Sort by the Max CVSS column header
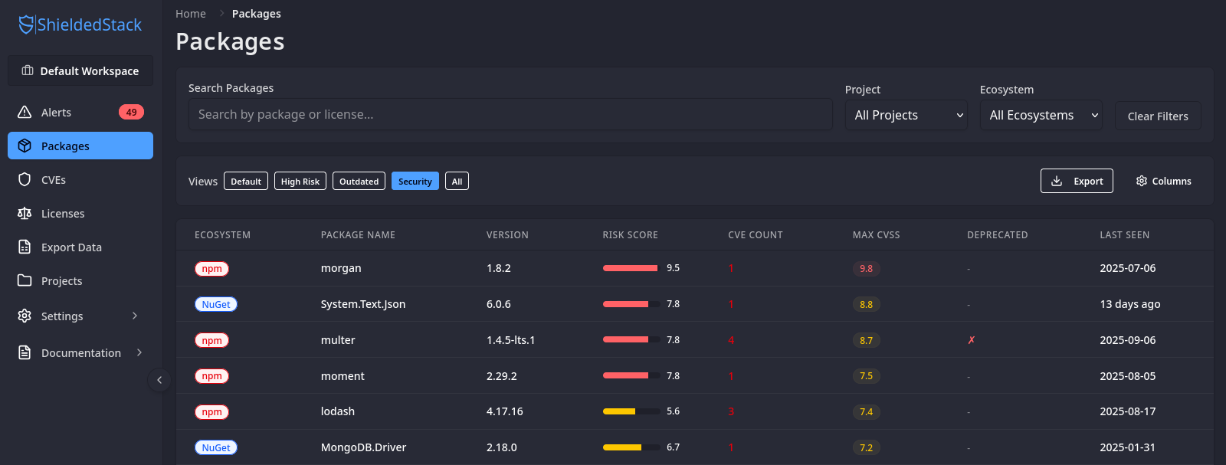Viewport: 1226px width, 465px height. (x=877, y=235)
